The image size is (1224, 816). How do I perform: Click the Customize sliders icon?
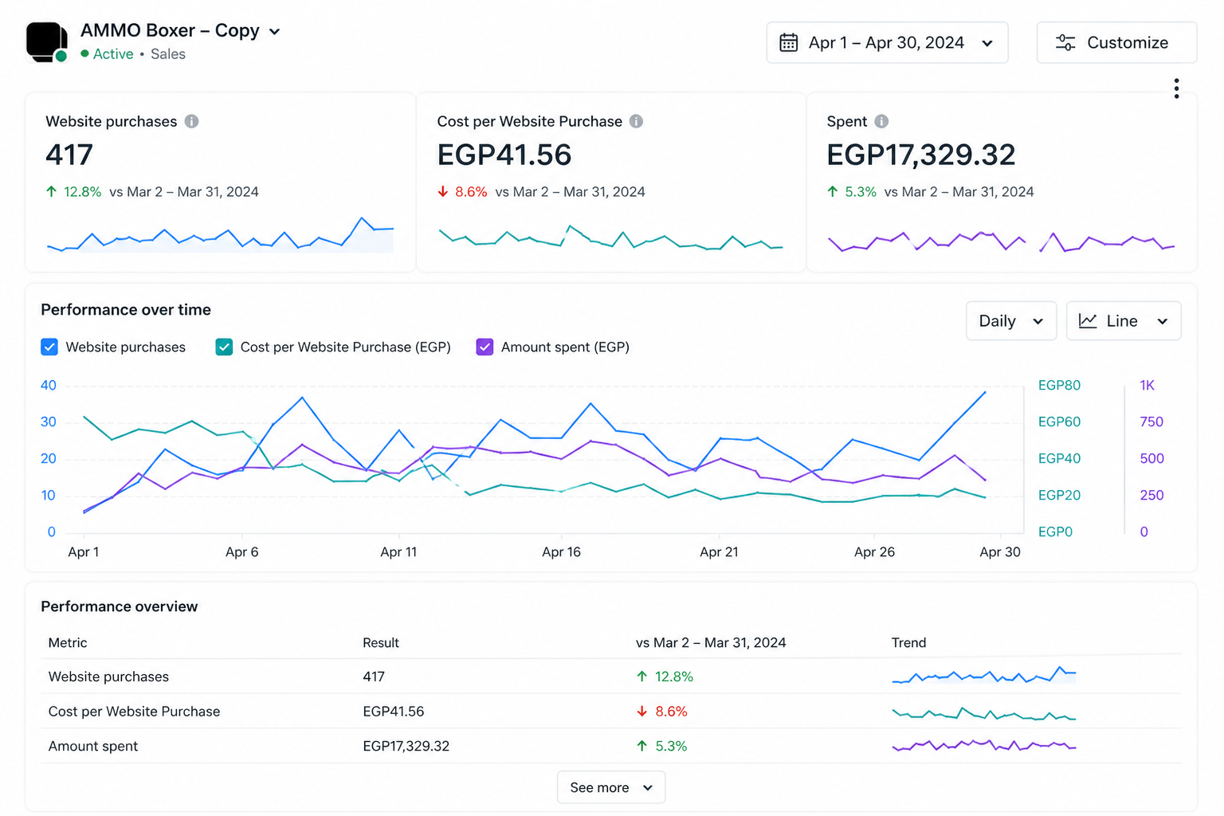[x=1065, y=43]
